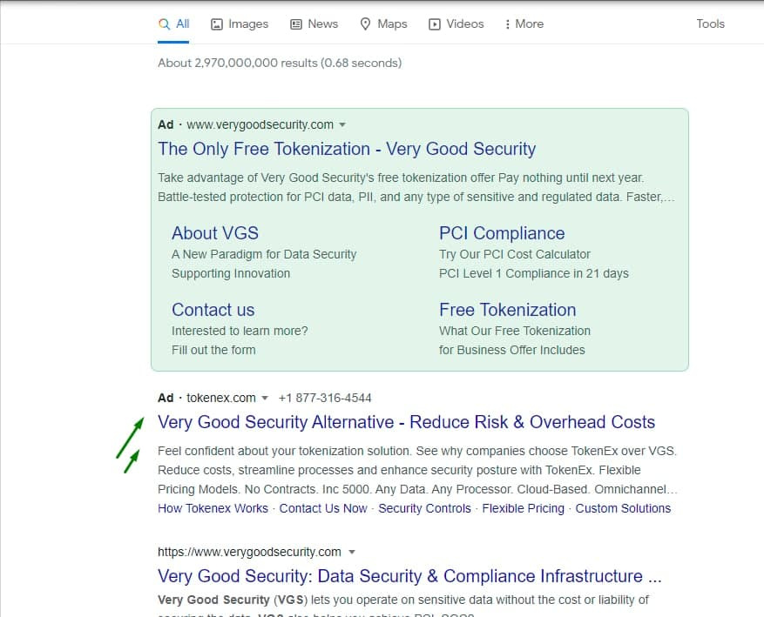
Task: Click the Videos play icon
Action: (433, 23)
